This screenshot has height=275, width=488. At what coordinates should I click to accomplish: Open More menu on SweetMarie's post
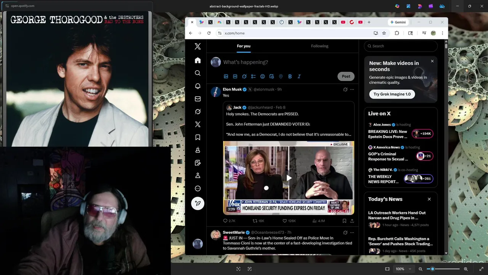click(x=352, y=233)
